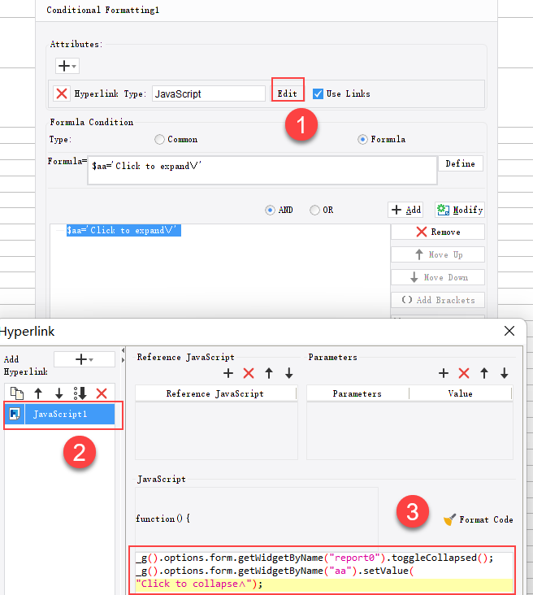Screen dimensions: 533x595
Task: Click the toggleCollapsed code line
Action: point(315,558)
